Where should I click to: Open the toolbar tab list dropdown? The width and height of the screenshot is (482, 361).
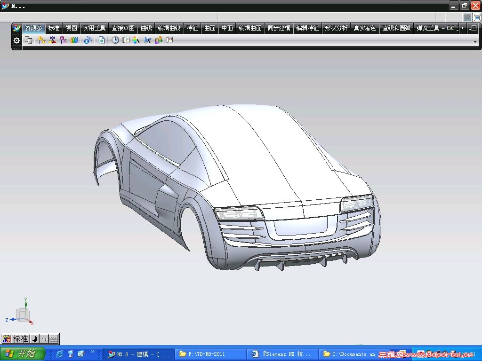473,28
